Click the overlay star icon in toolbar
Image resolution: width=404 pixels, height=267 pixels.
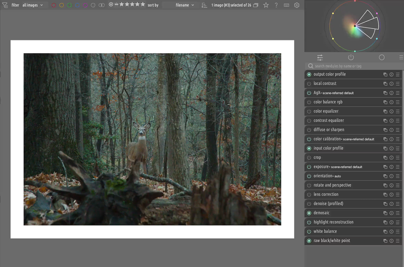266,5
